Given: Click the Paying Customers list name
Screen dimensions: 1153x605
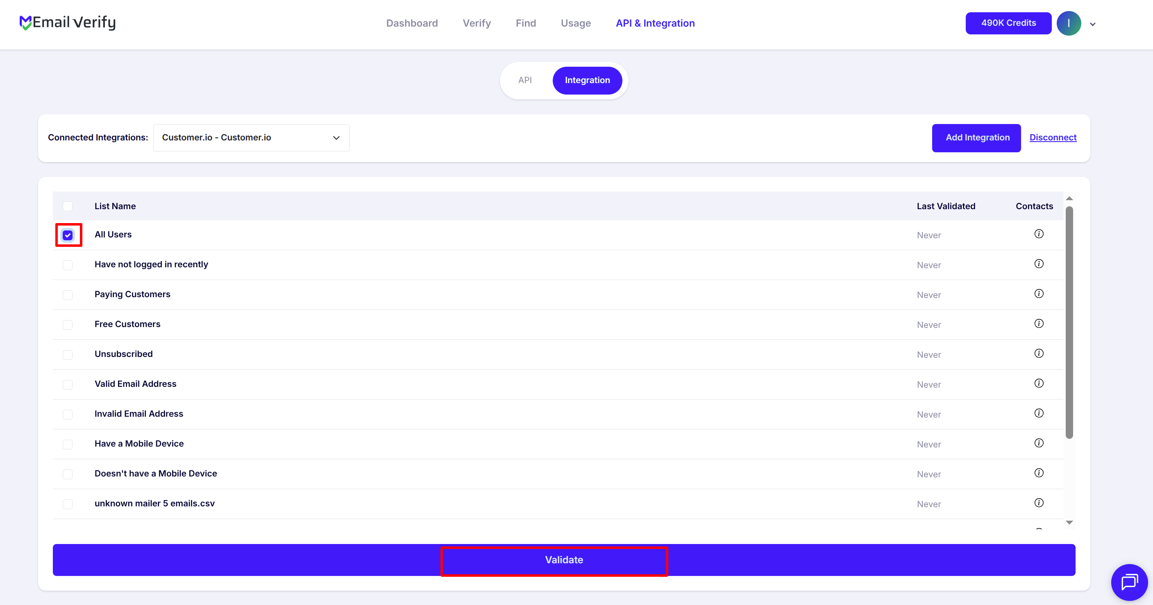Looking at the screenshot, I should pyautogui.click(x=132, y=294).
